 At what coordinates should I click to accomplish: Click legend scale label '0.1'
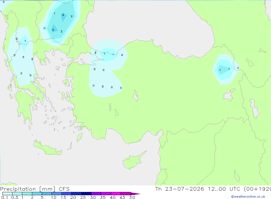(x=5, y=197)
